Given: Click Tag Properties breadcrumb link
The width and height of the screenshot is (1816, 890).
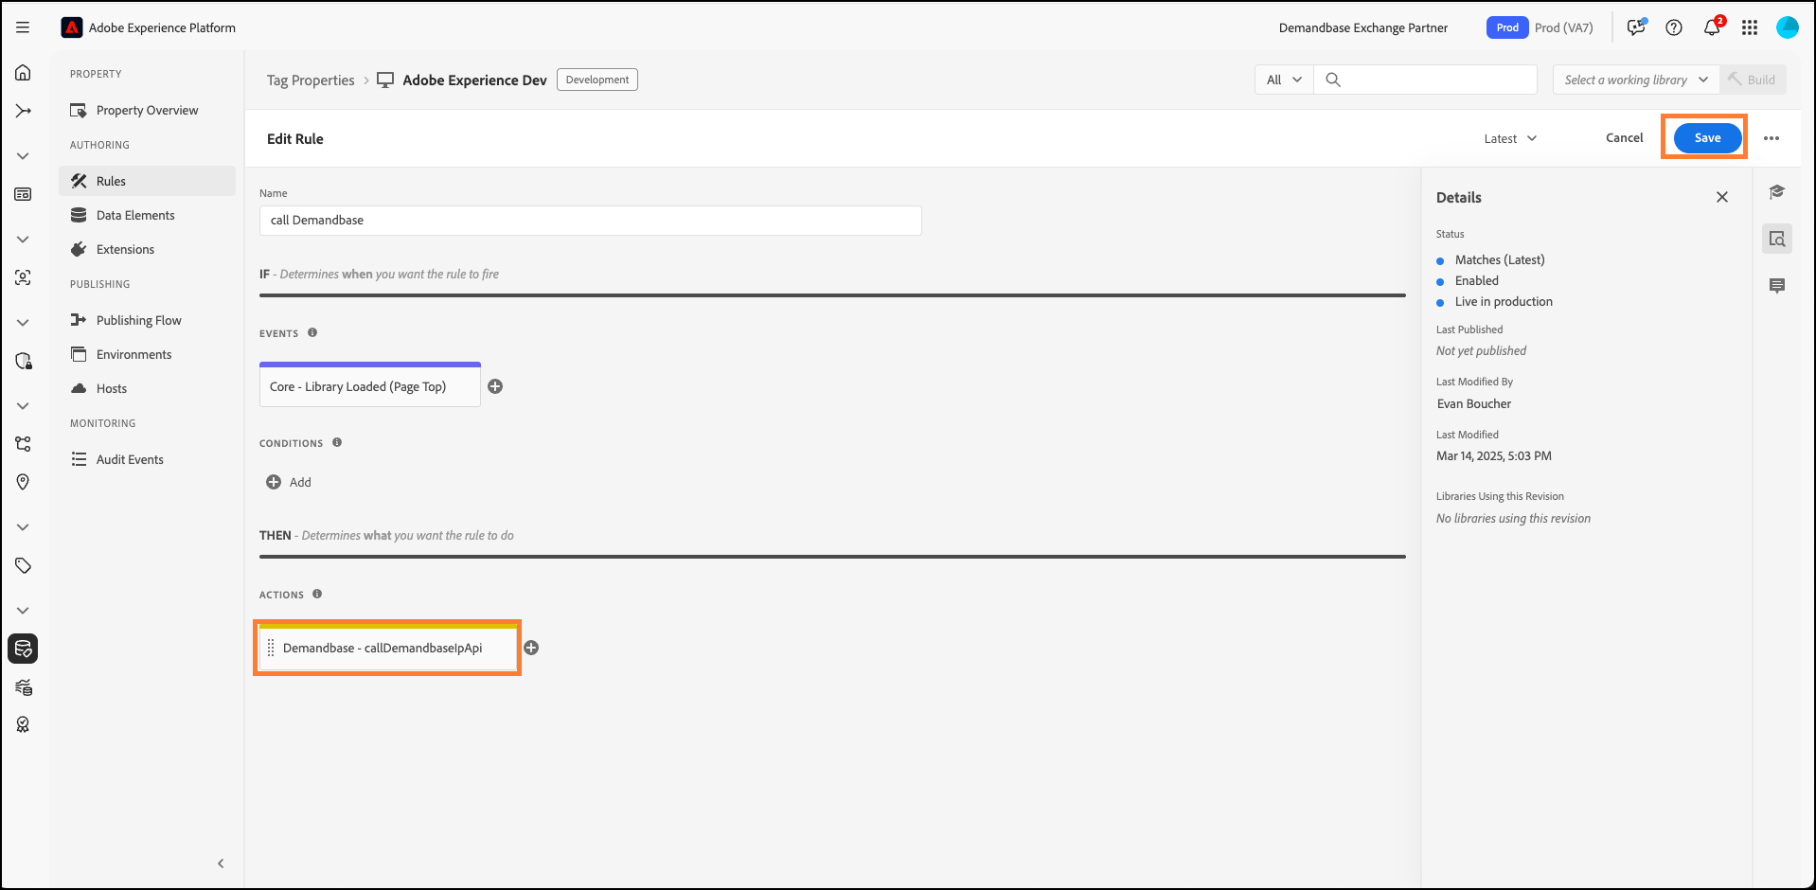Looking at the screenshot, I should 311,80.
